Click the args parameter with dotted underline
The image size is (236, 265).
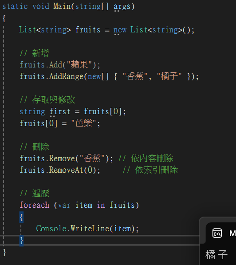[x=122, y=7]
